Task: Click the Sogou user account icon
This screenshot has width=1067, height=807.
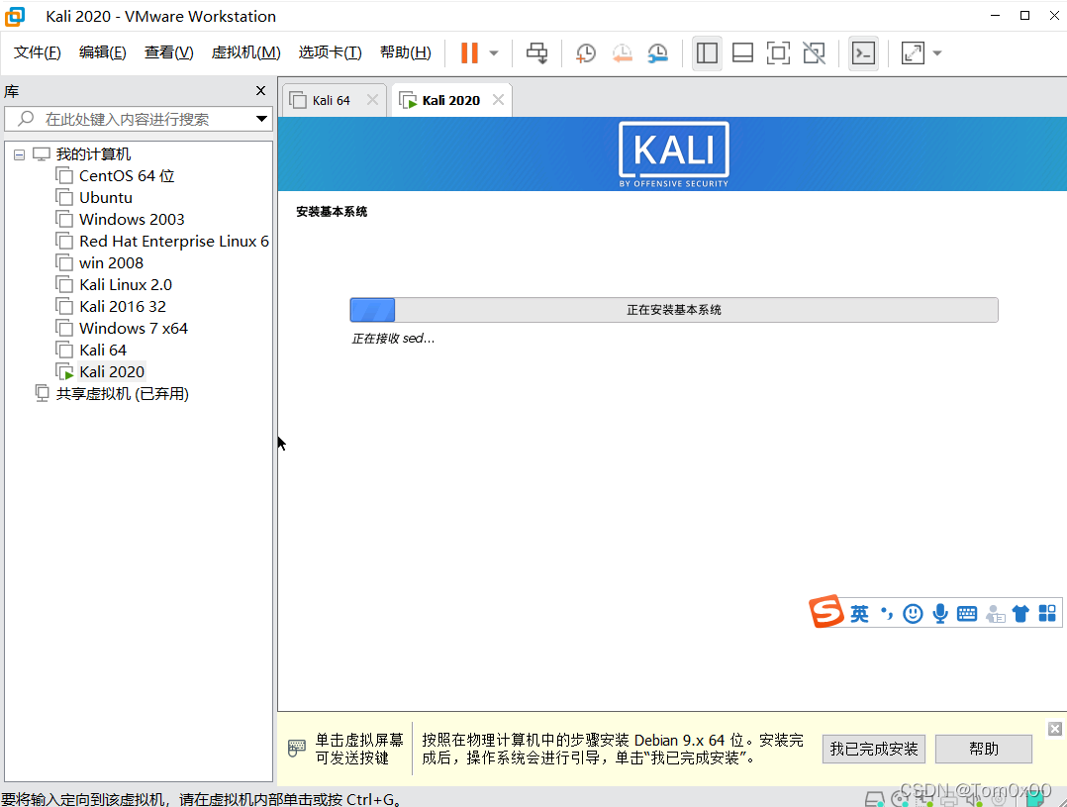Action: [x=995, y=614]
